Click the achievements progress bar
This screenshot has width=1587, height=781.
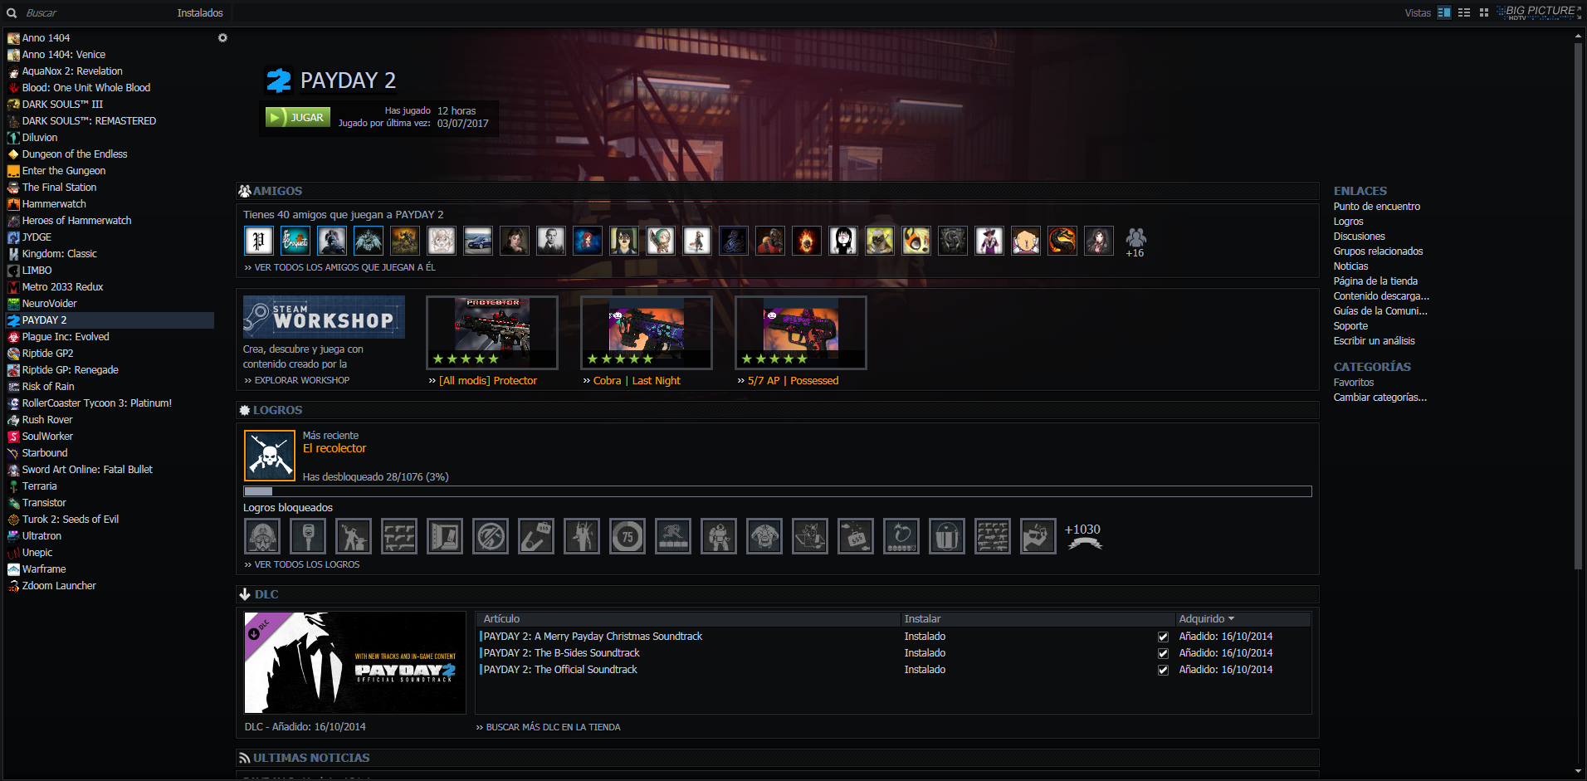pos(778,491)
